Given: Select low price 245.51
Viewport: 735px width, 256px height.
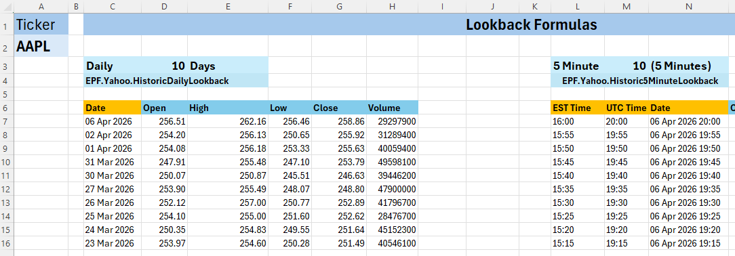Looking at the screenshot, I should pos(290,176).
